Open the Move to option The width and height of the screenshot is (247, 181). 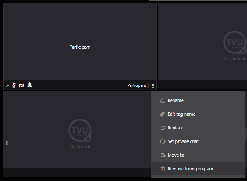tap(198, 155)
